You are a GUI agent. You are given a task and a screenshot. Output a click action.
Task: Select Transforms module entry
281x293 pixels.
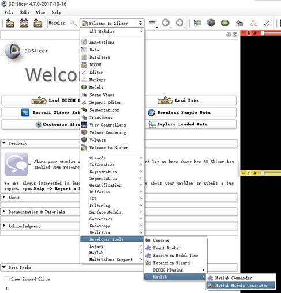[112, 117]
